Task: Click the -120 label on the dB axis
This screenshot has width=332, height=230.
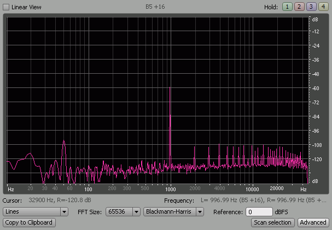Action: [x=317, y=159]
